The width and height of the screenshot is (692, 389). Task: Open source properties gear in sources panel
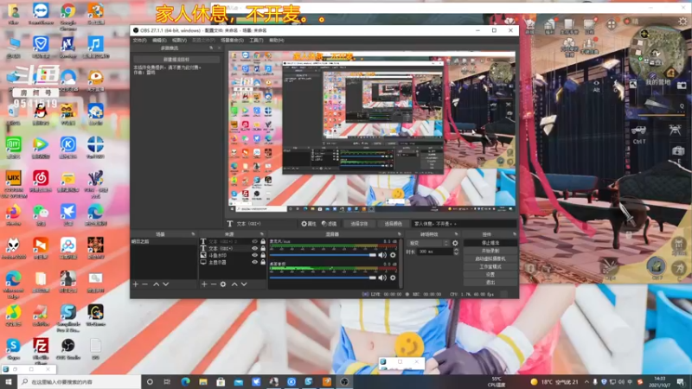pyautogui.click(x=223, y=284)
